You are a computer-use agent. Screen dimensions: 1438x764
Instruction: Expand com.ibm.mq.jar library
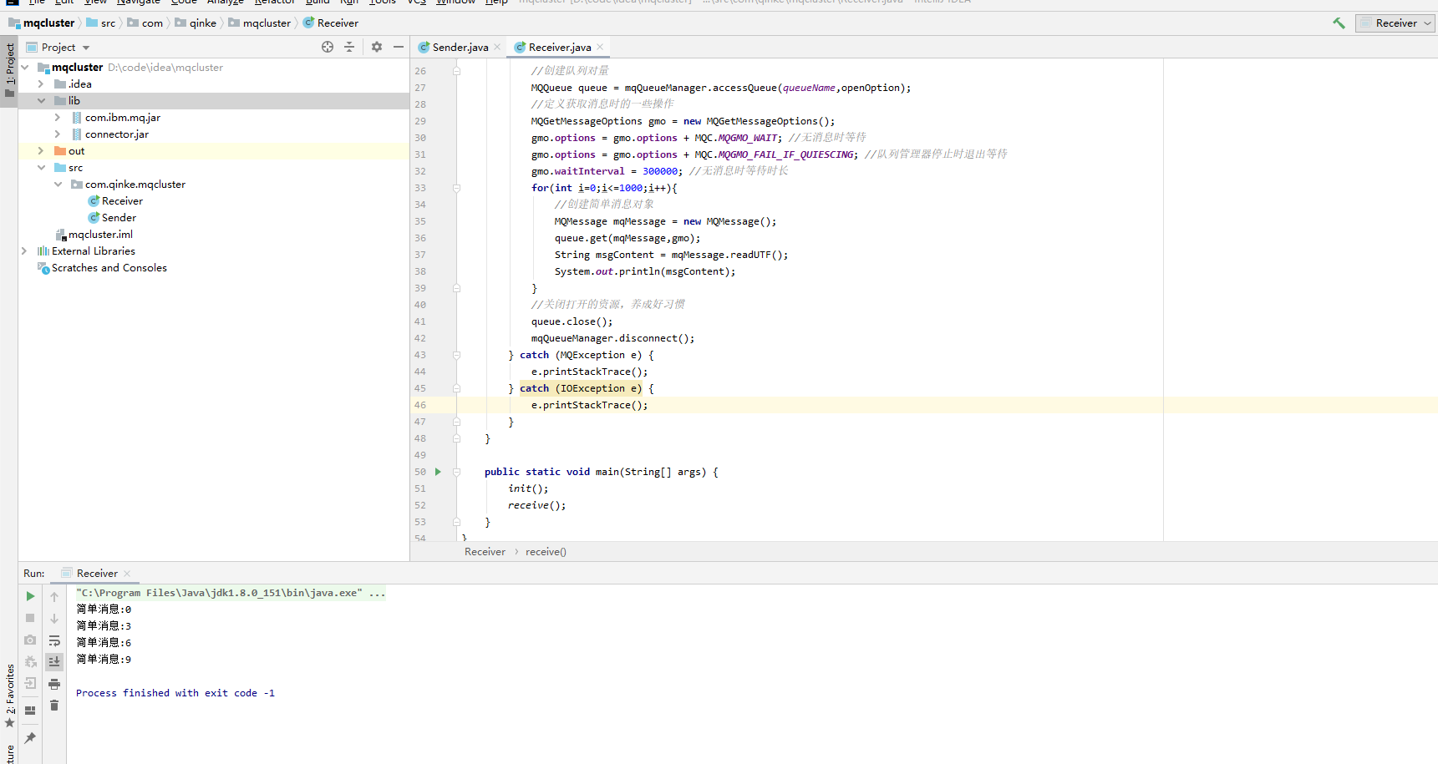[x=58, y=117]
